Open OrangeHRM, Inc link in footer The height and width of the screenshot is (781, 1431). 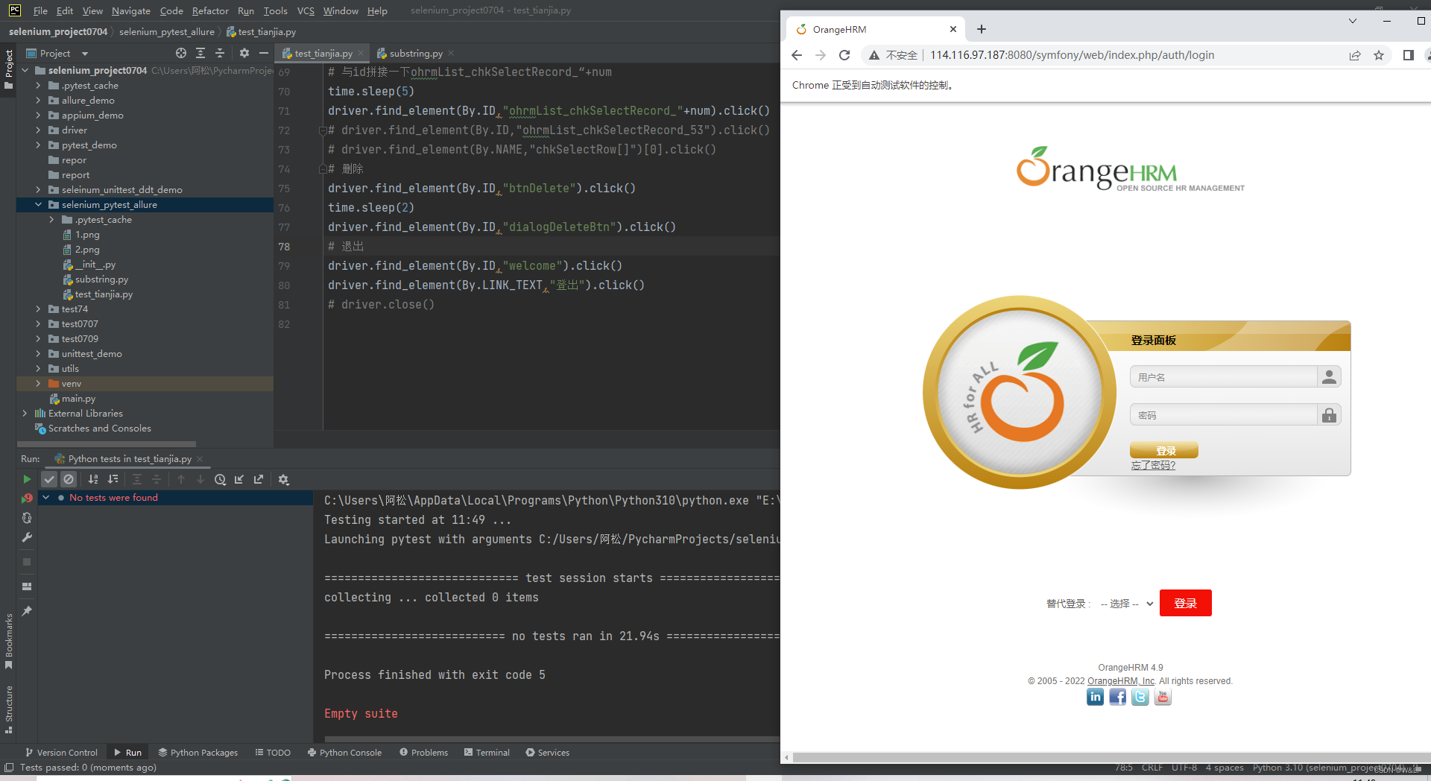(1121, 681)
